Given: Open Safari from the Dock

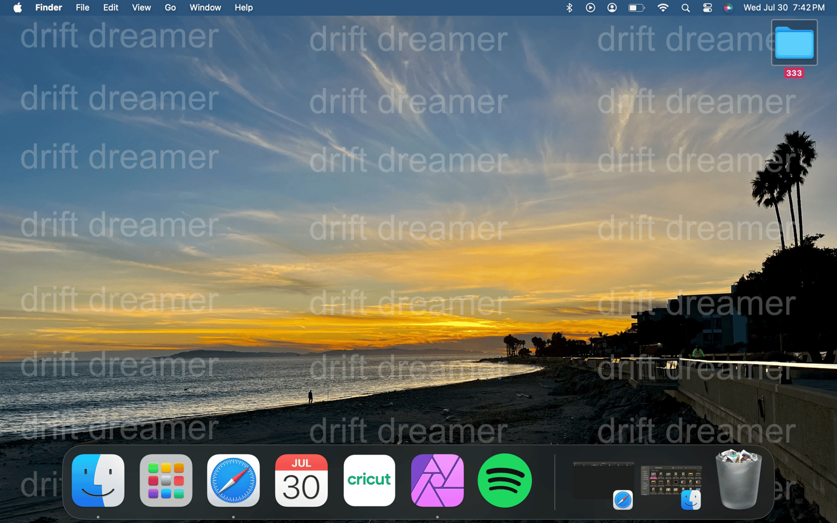Looking at the screenshot, I should point(233,481).
